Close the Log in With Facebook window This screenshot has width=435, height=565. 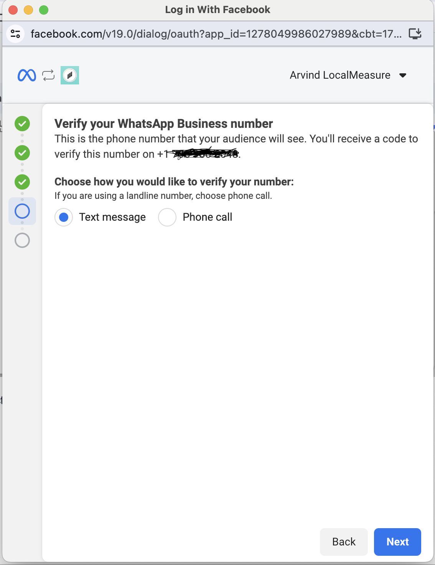click(13, 10)
